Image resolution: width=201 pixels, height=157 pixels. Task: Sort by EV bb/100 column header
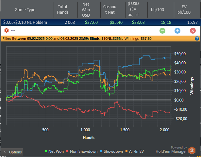[x=184, y=9]
